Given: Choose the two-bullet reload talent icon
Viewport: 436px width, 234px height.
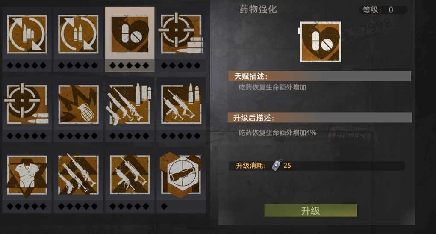Looking at the screenshot, I should (78, 34).
